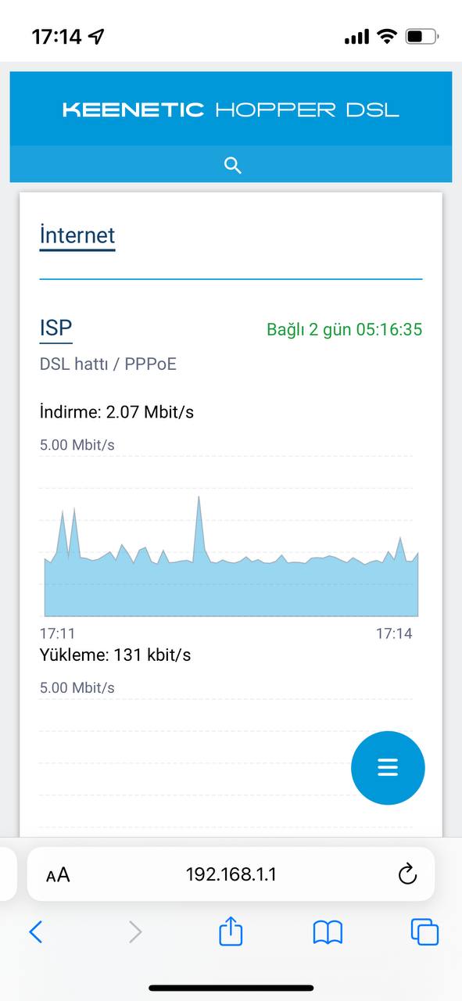
Task: Tap the 17:14 graph time label
Action: pyautogui.click(x=394, y=633)
